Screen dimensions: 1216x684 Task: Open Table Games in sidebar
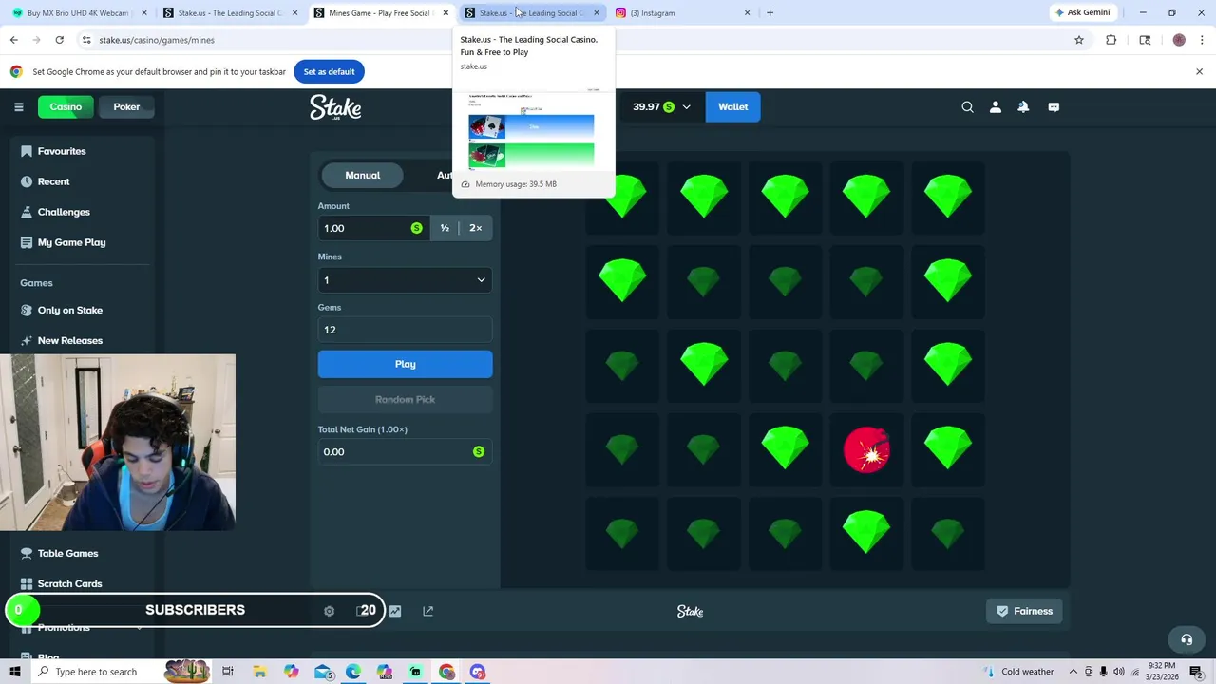point(67,553)
